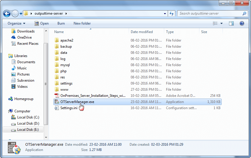Click the folder icon in address bar
The image size is (251, 158).
pyautogui.click(x=26, y=13)
